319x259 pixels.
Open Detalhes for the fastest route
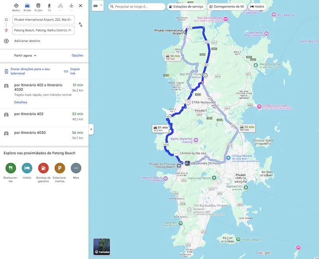[x=21, y=102]
